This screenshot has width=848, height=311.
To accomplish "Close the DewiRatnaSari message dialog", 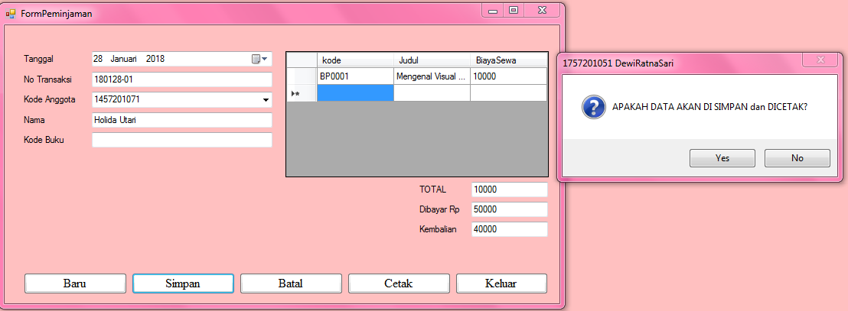I will [820, 60].
